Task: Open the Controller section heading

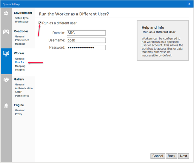Action: [x=21, y=31]
